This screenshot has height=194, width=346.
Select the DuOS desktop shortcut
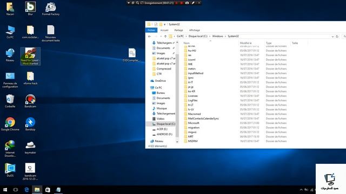(10, 170)
